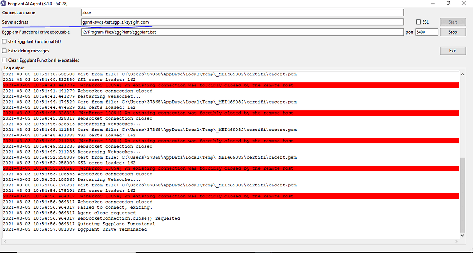Tick the start Eggplant Functional GUI checkbox
The width and height of the screenshot is (473, 253).
point(5,42)
